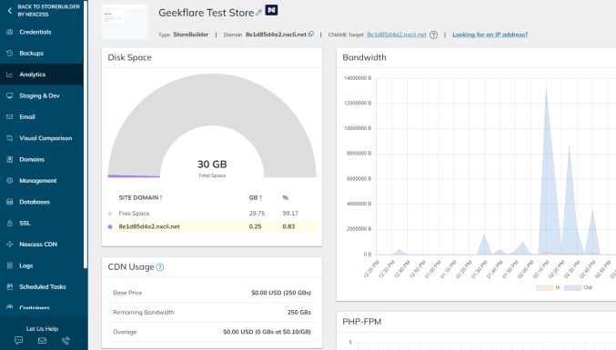Click the sidebar scrollbar

[86, 135]
